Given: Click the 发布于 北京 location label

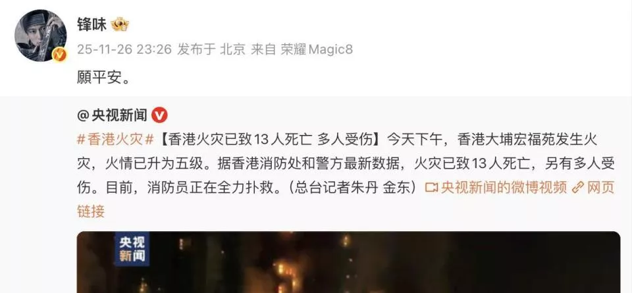Looking at the screenshot, I should click(x=211, y=49).
